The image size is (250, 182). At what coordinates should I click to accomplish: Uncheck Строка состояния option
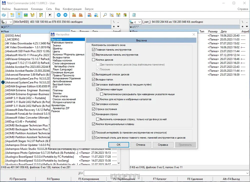tap(93, 109)
